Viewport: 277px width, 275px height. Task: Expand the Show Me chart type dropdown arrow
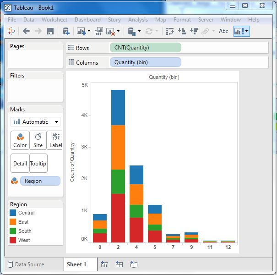[x=247, y=31]
